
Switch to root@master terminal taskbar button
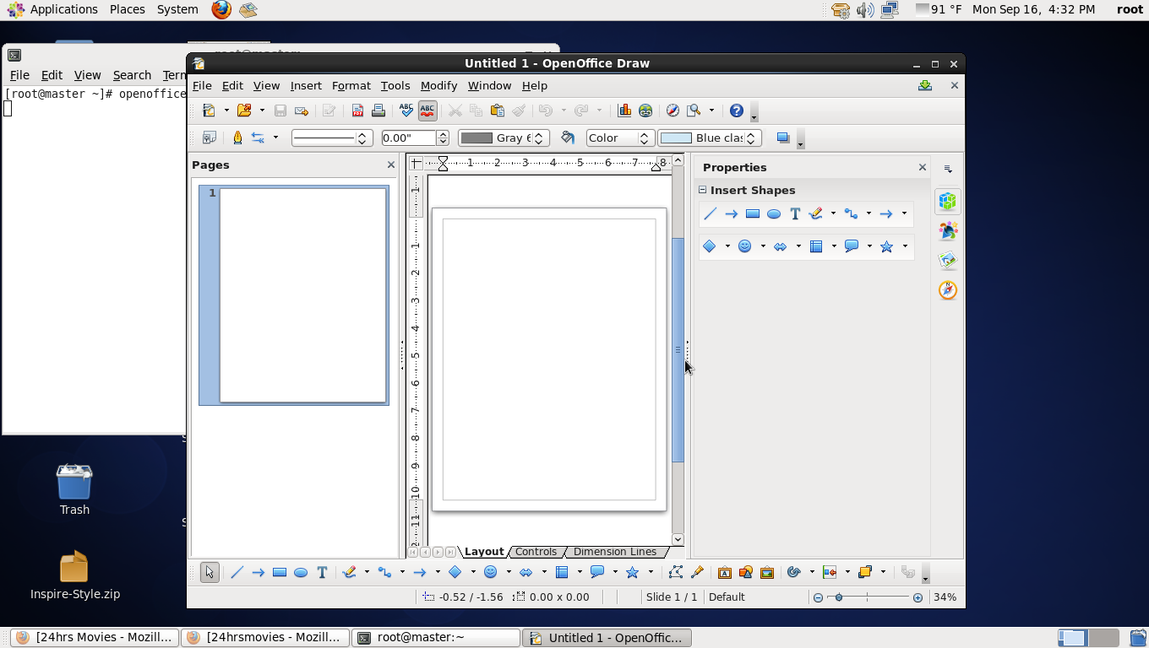(436, 638)
